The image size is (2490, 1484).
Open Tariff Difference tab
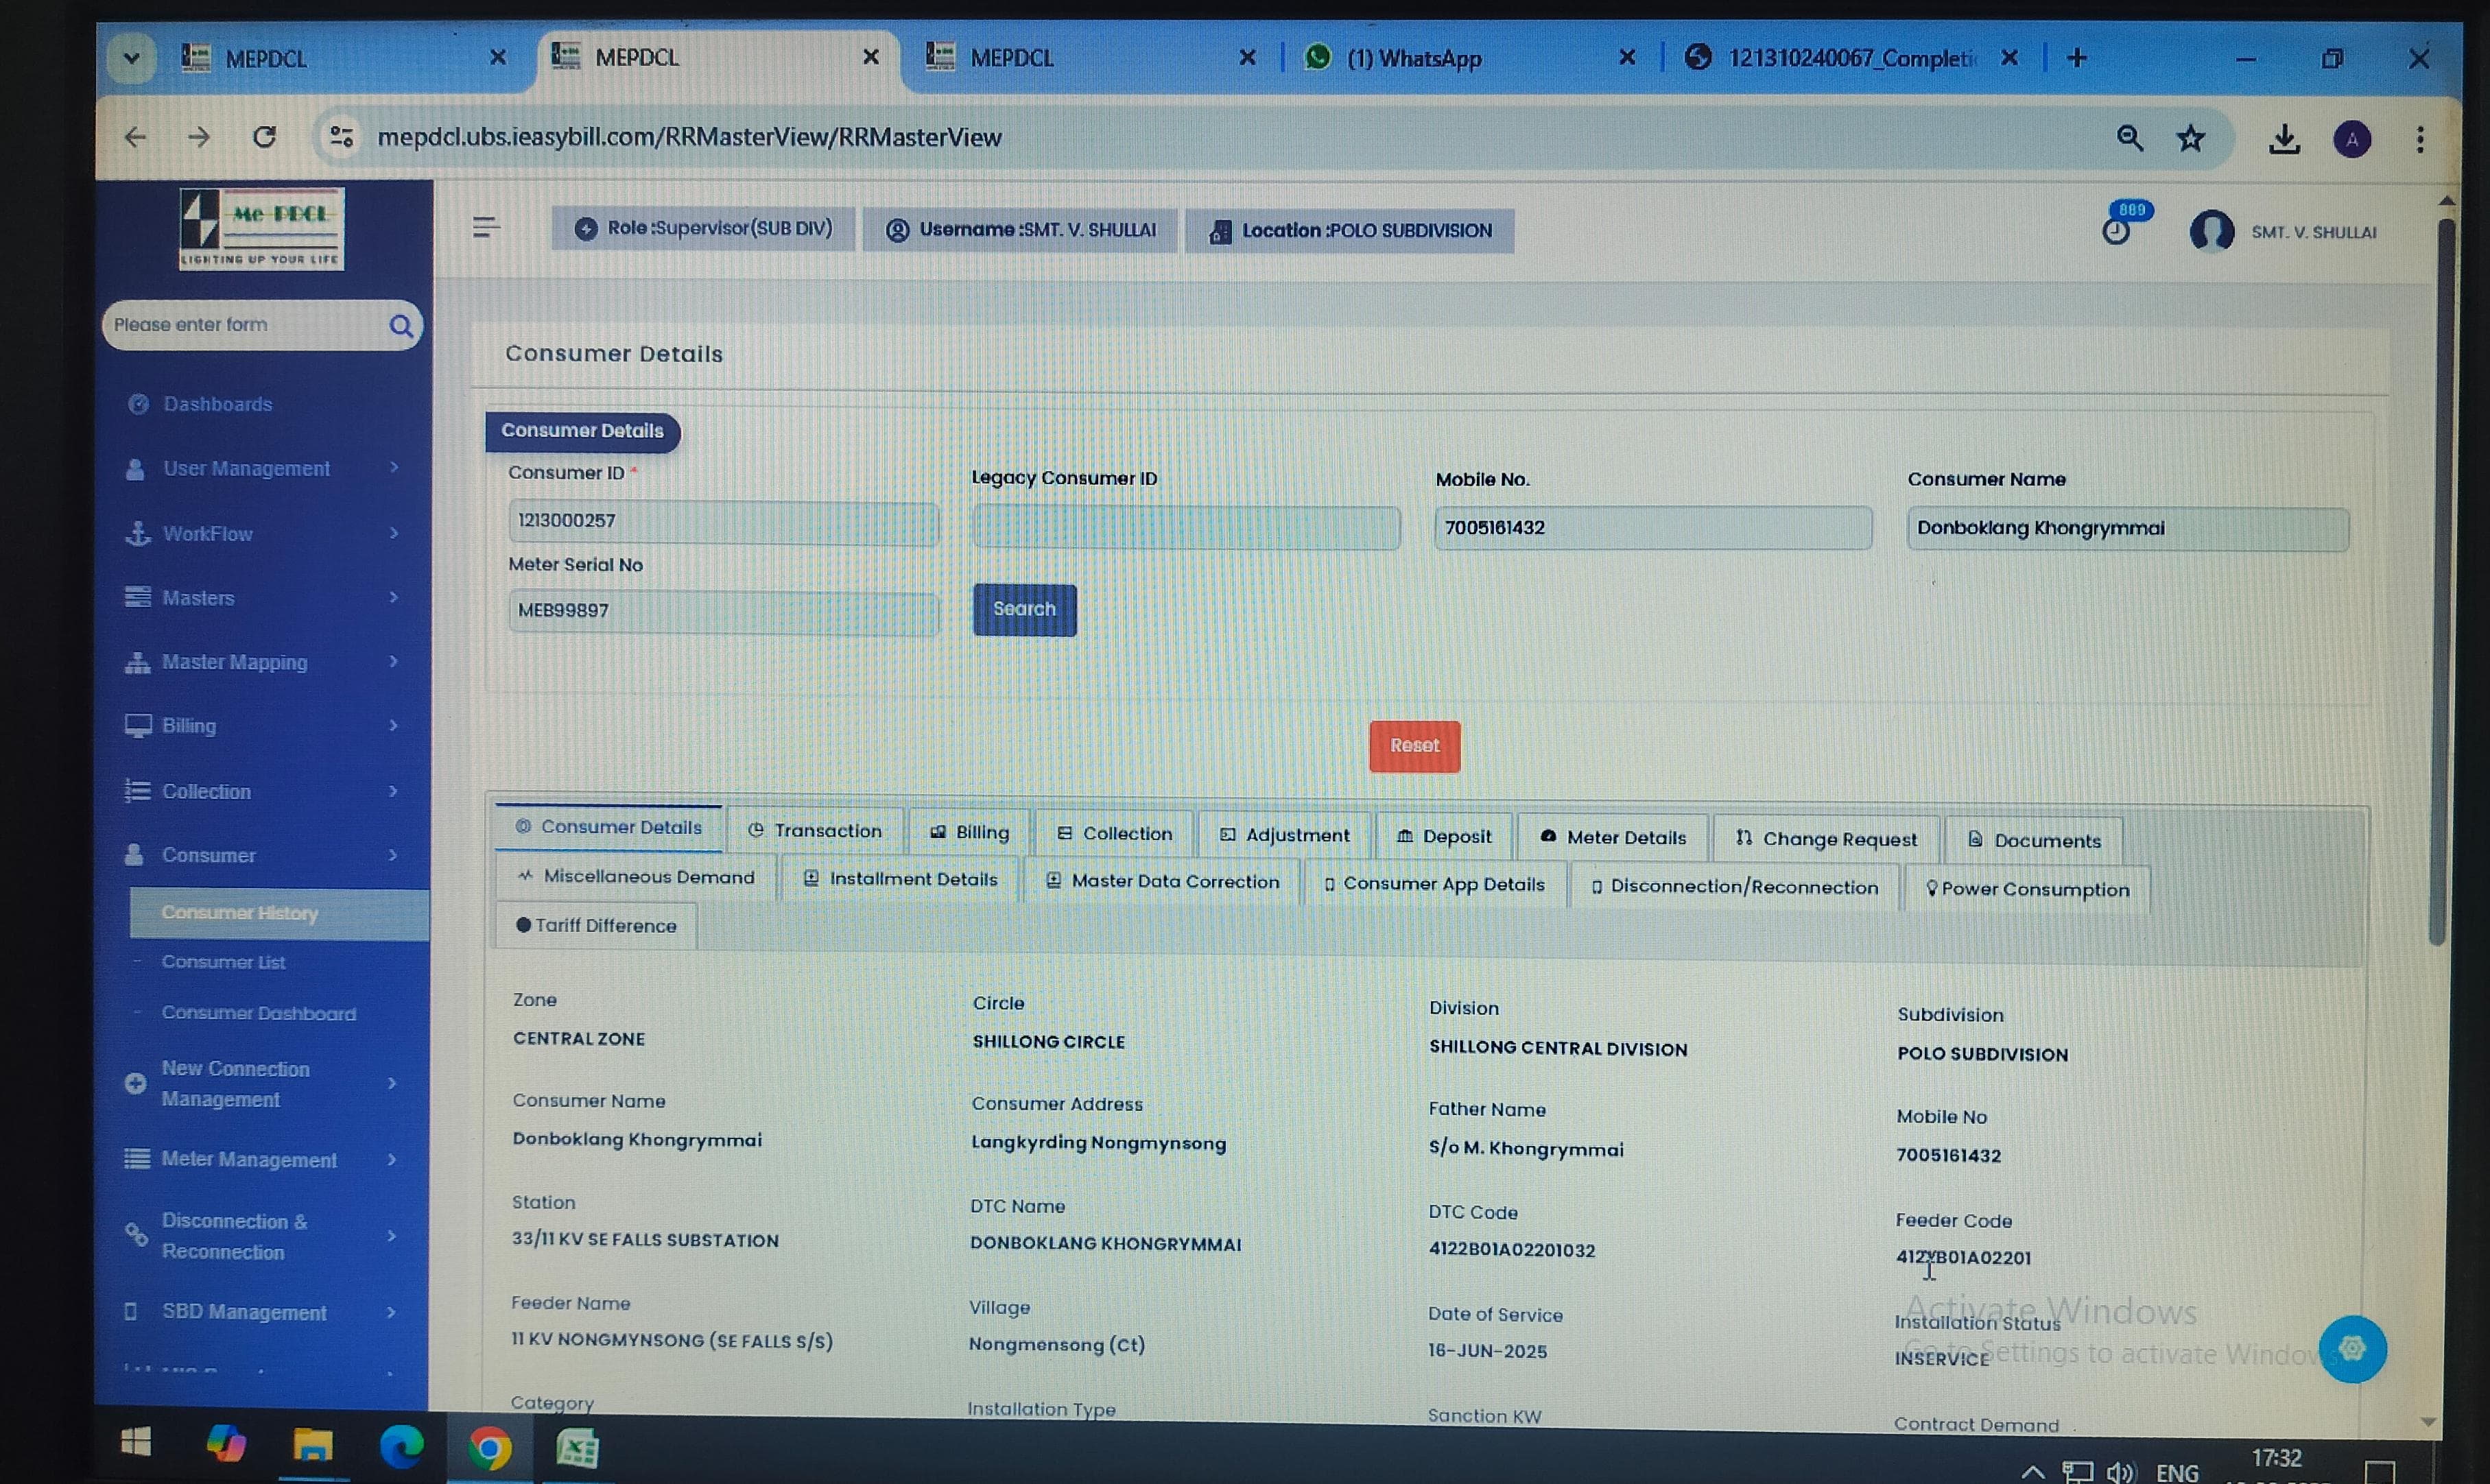coord(596,925)
